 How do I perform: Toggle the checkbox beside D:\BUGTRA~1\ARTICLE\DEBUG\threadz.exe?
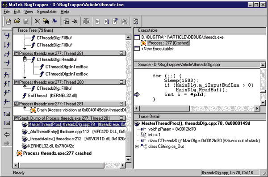[x=137, y=37]
